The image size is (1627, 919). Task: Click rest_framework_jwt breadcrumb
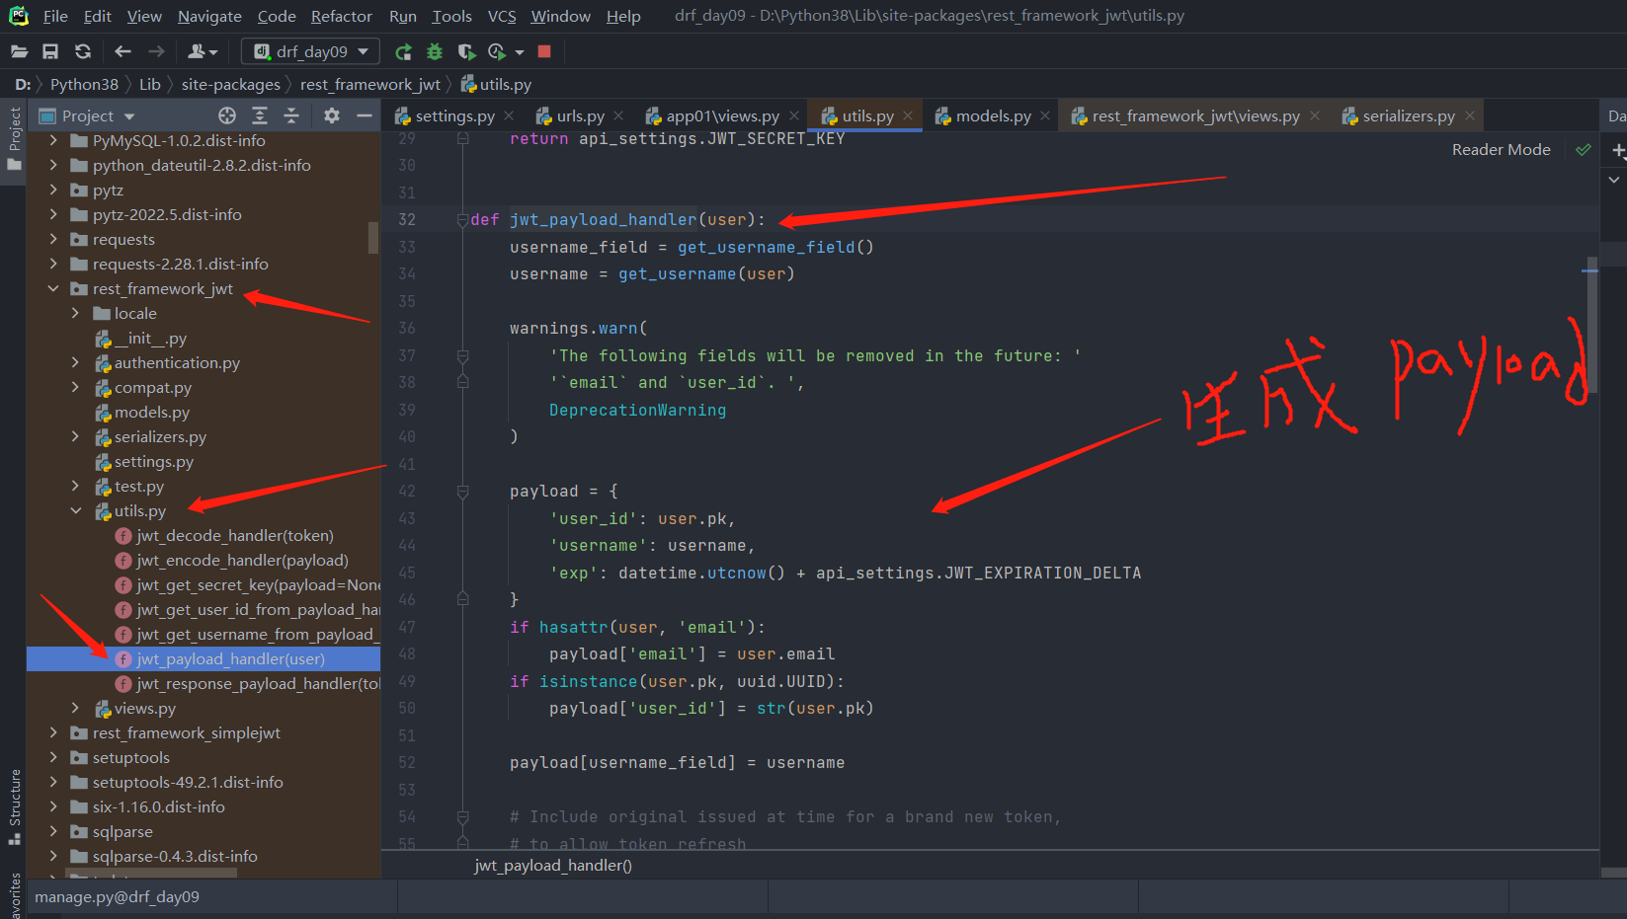click(370, 85)
